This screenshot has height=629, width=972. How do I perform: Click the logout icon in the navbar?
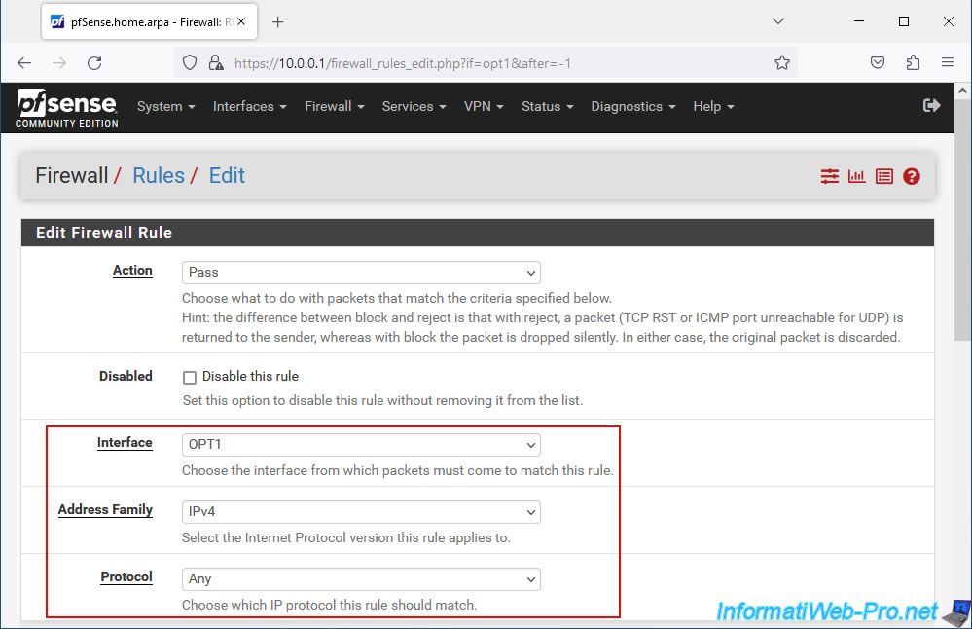[x=931, y=106]
